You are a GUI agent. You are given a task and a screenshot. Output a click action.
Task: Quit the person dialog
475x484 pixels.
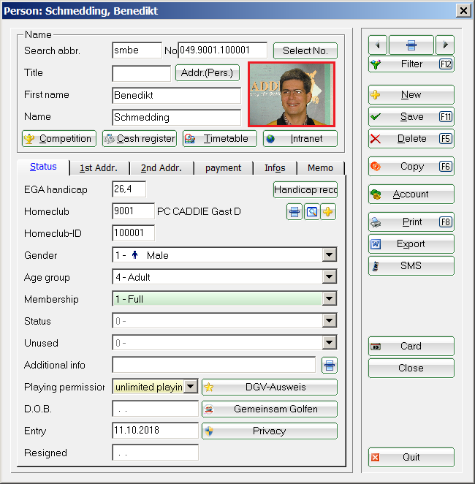[x=411, y=457]
